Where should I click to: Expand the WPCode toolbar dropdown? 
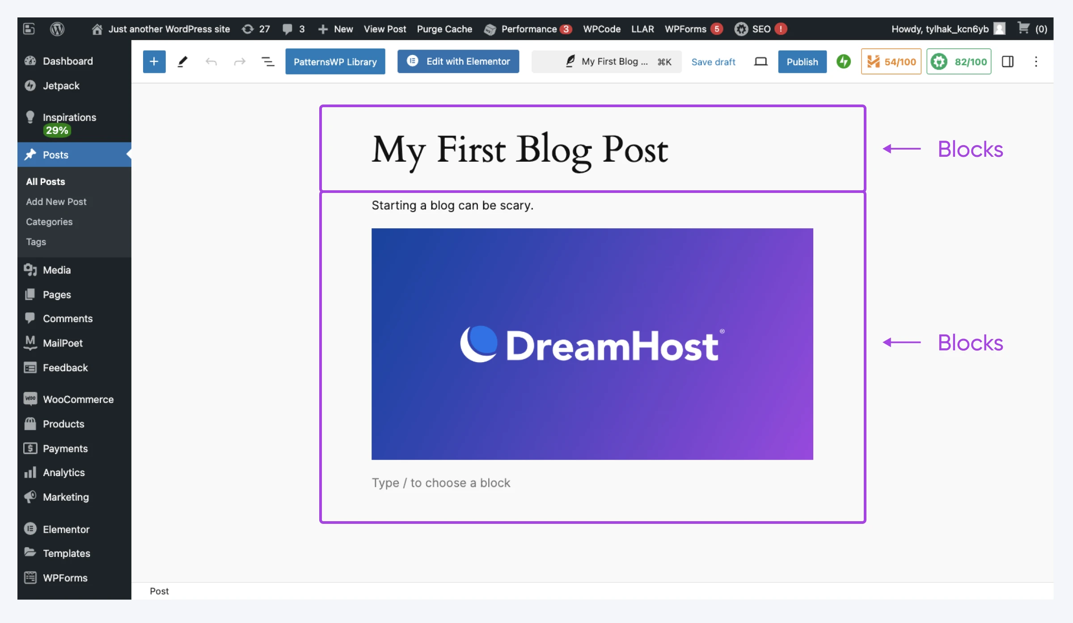[602, 28]
